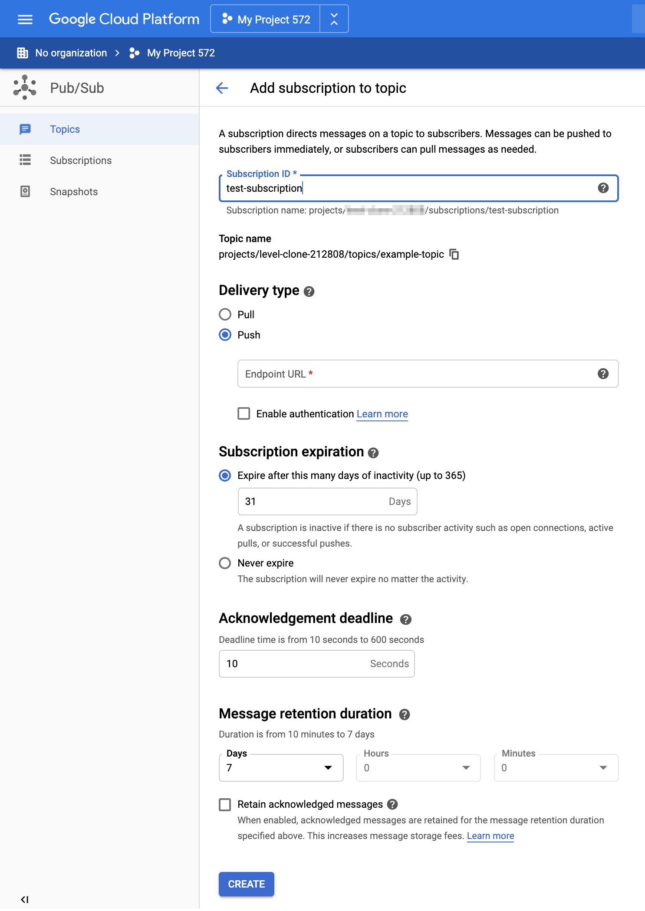
Task: Click the project selector expand arrows icon
Action: [x=334, y=19]
